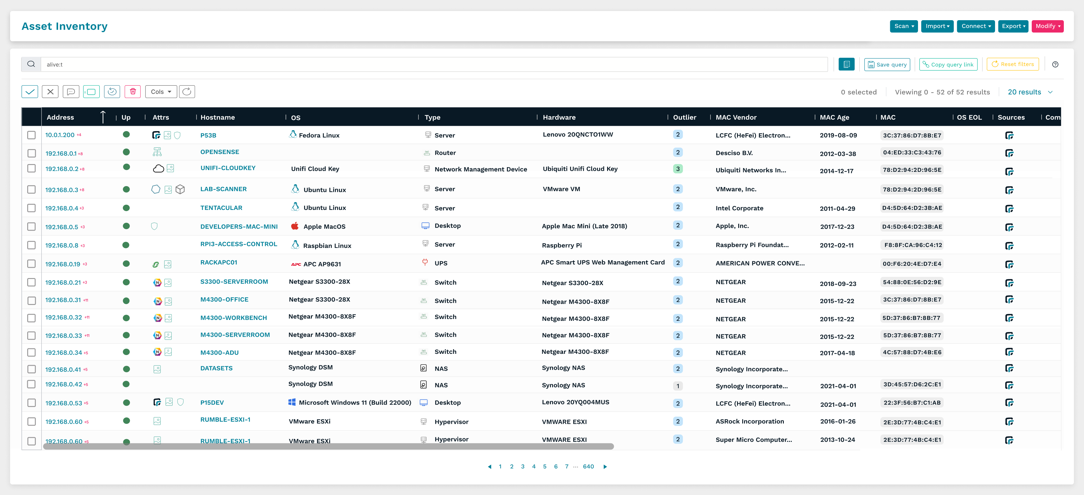Open the 20 results per-page dropdown
This screenshot has height=495, width=1084.
tap(1030, 92)
